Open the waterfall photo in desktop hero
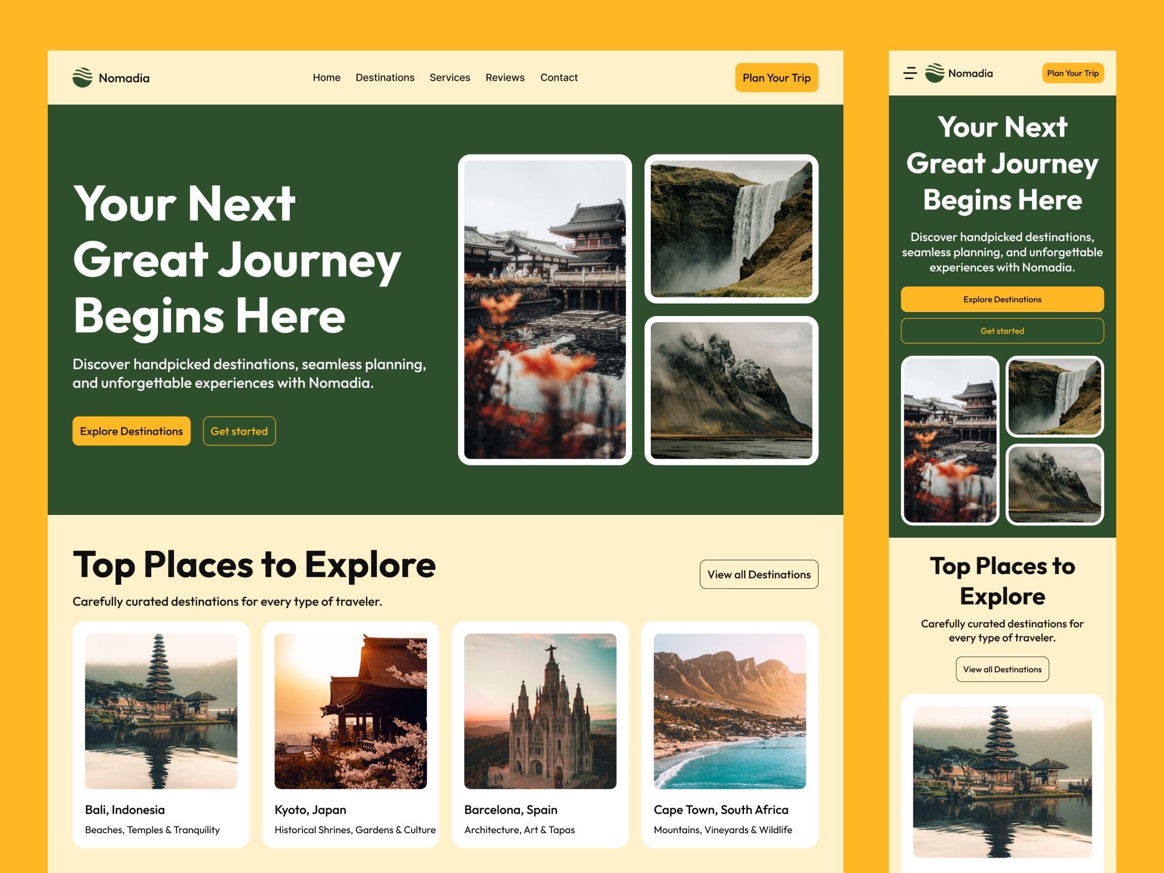 pos(731,229)
